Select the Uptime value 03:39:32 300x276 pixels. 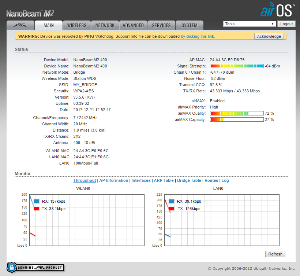(81, 103)
